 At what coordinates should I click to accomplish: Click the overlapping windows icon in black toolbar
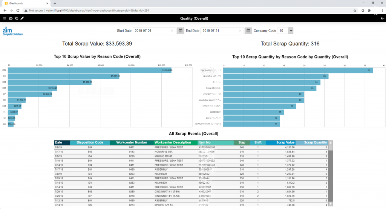pos(17,18)
